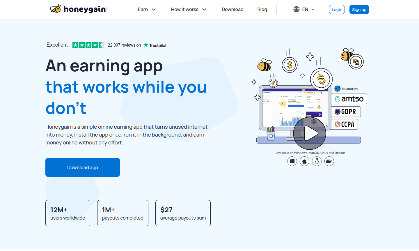Click the Windows platform icon
Image resolution: width=419 pixels, height=251 pixels.
tap(292, 161)
